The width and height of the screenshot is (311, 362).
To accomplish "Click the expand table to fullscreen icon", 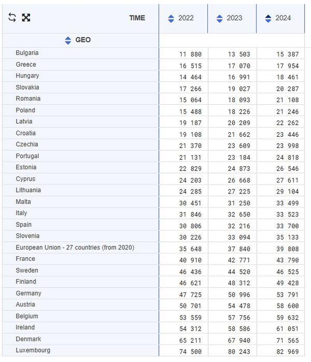I will [x=26, y=18].
